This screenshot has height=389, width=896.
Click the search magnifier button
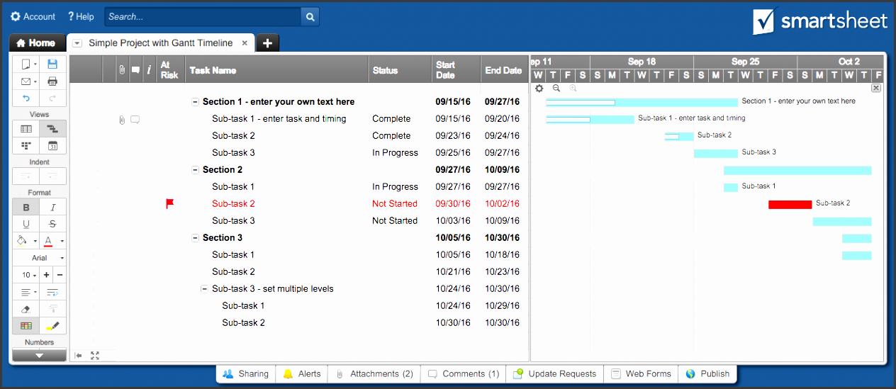pos(310,16)
